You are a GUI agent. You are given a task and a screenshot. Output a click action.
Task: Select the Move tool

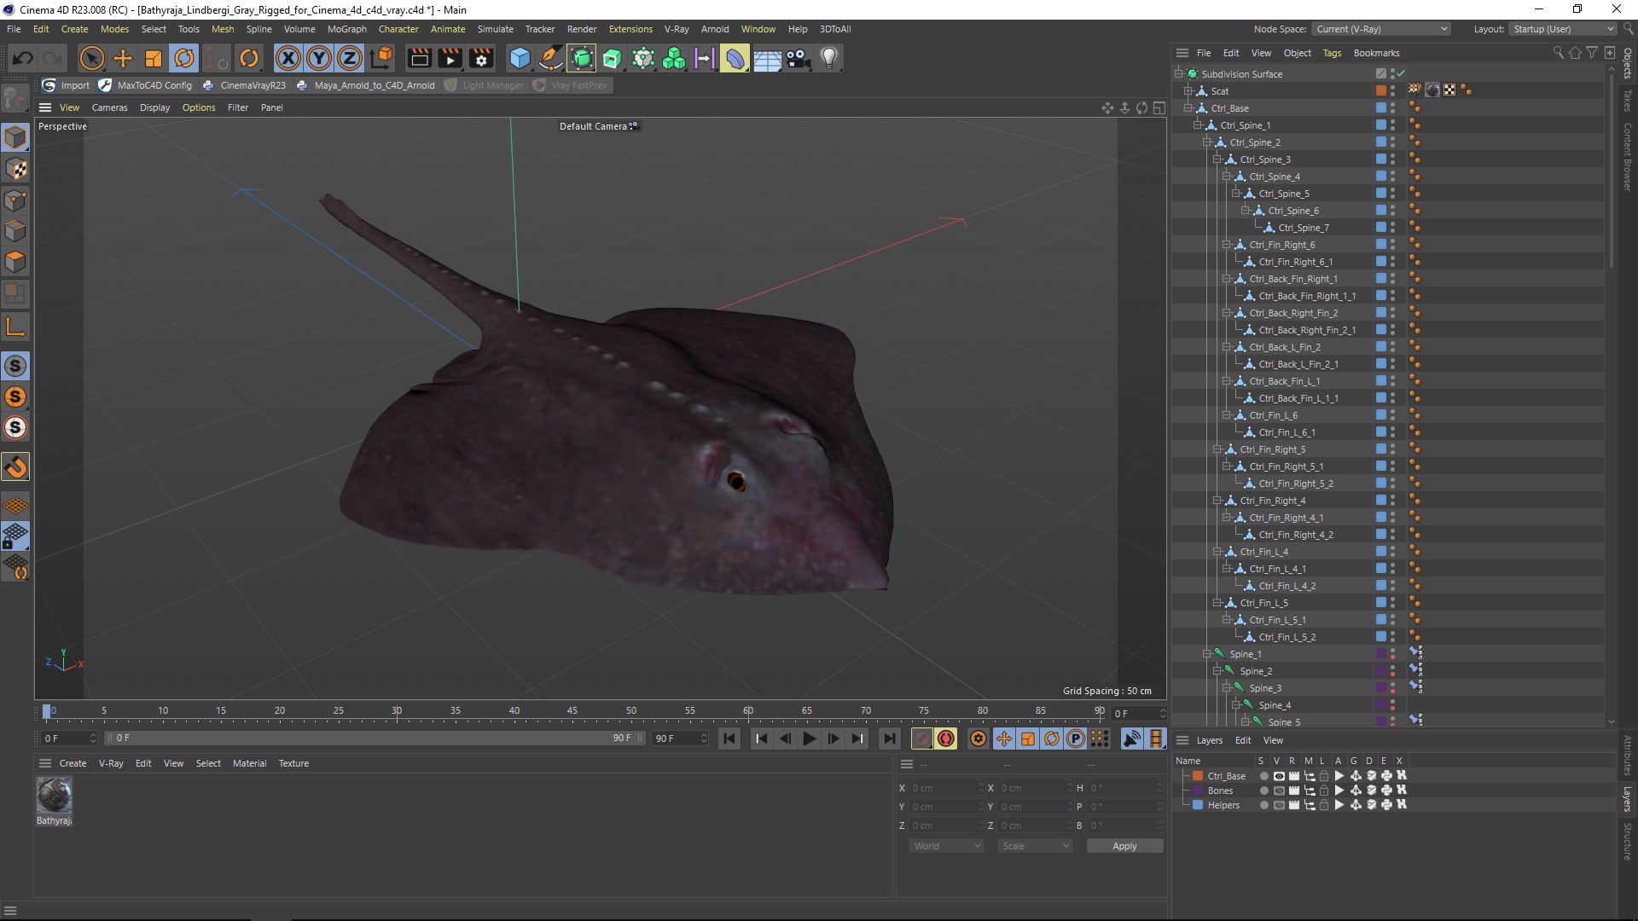123,58
